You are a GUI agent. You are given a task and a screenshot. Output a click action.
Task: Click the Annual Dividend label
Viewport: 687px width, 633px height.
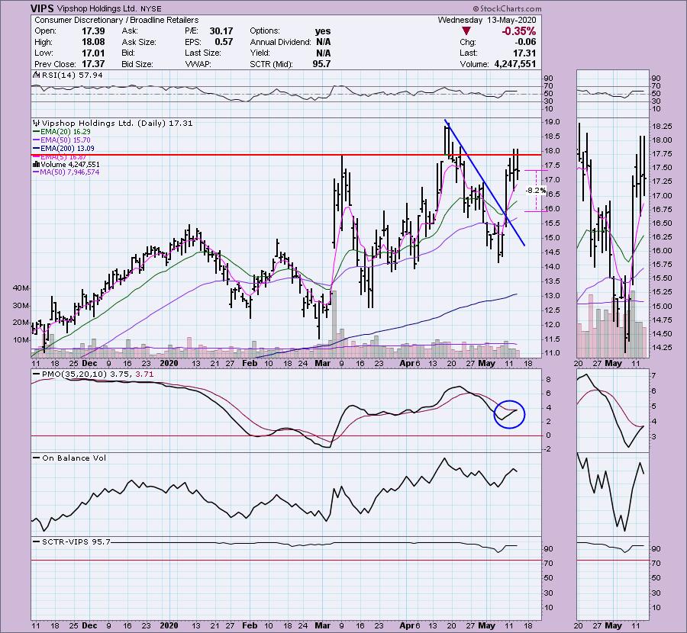point(280,42)
